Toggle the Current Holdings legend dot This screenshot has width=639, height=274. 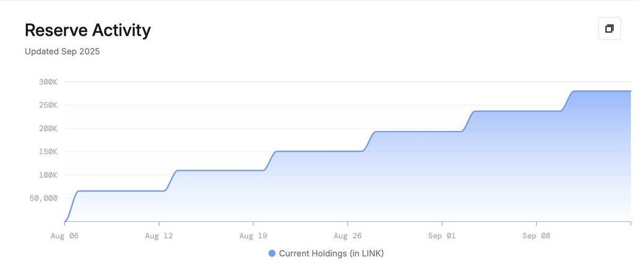tap(272, 254)
